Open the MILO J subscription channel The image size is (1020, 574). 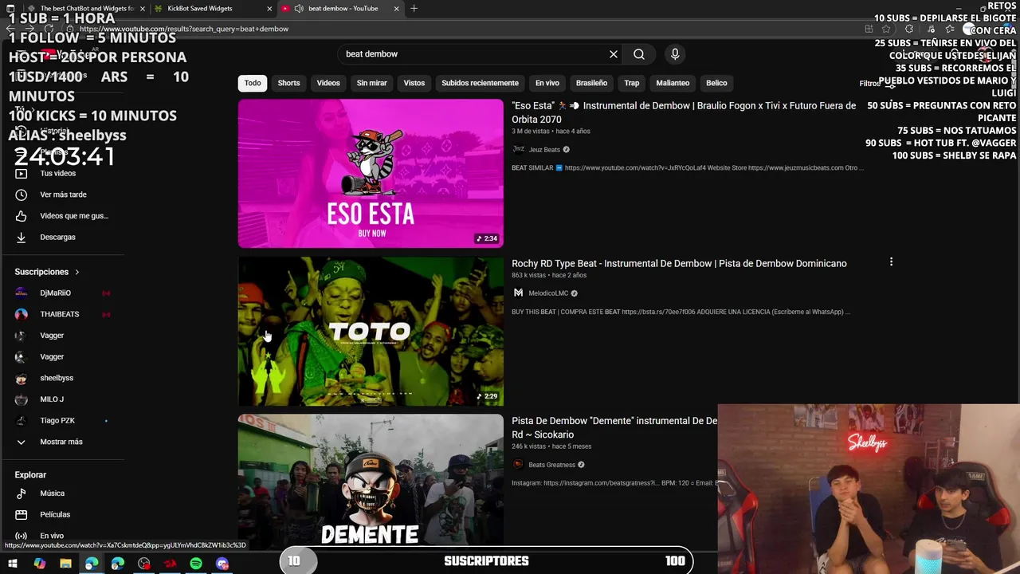[52, 399]
